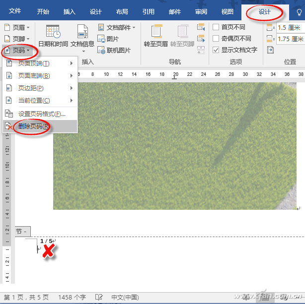305x304 pixels.
Task: Click the 设置页码格式 format icon
Action: click(9, 114)
